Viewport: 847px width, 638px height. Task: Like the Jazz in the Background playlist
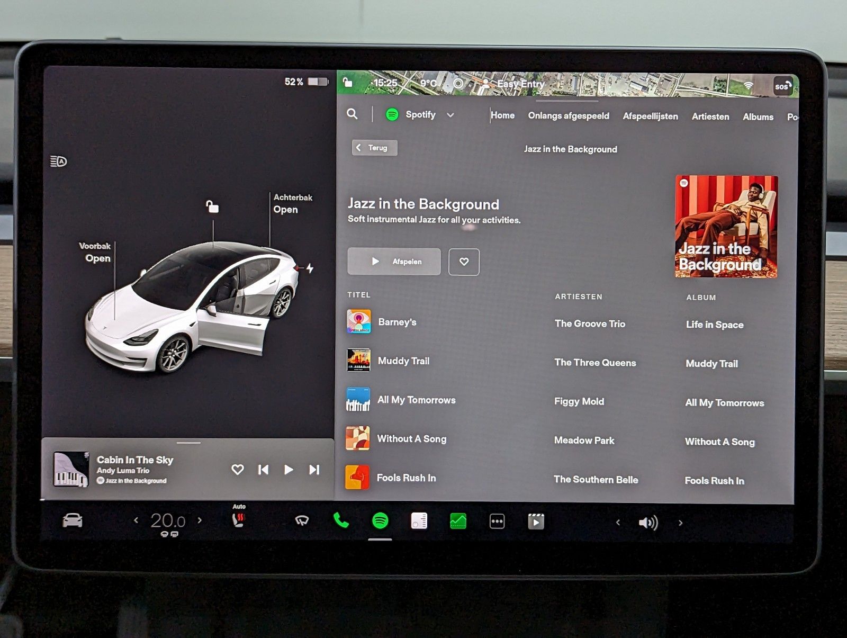pos(464,262)
